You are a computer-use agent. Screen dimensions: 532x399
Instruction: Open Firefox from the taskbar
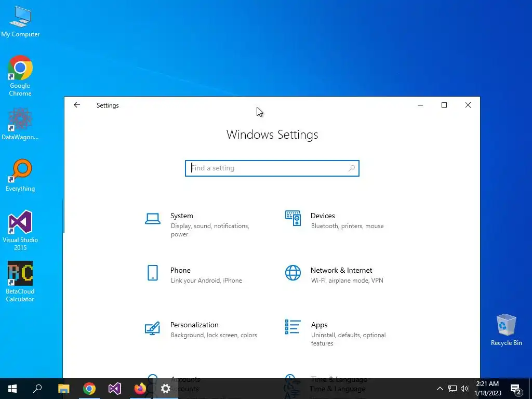[140, 389]
